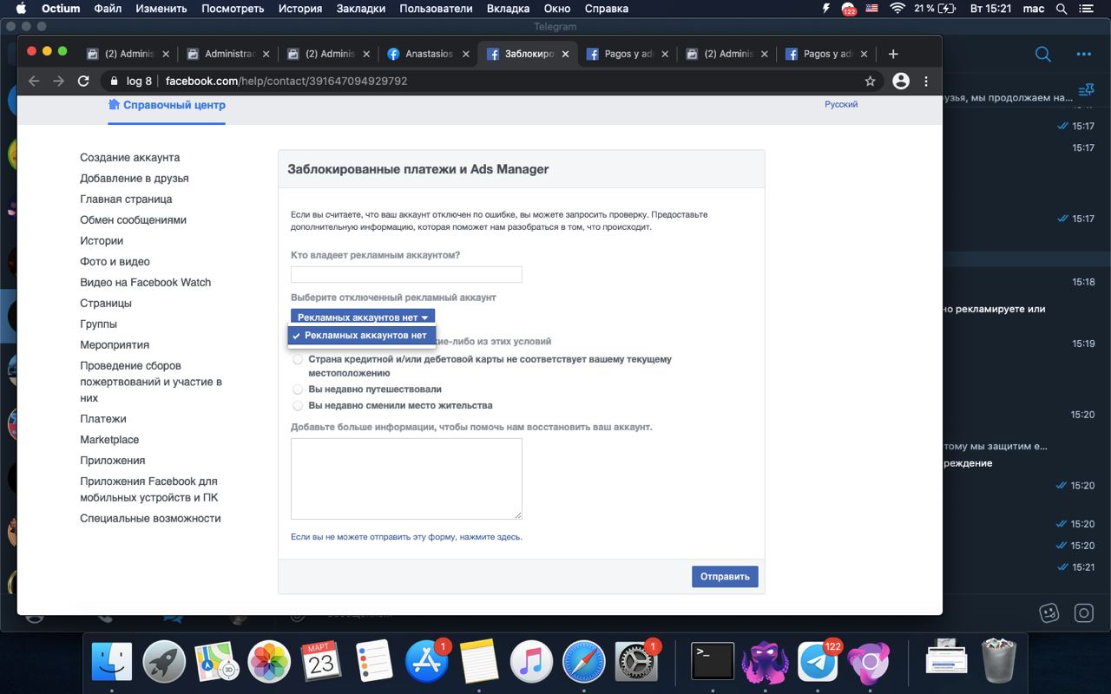The image size is (1111, 694).
Task: Reload the Facebook help page
Action: pos(83,81)
